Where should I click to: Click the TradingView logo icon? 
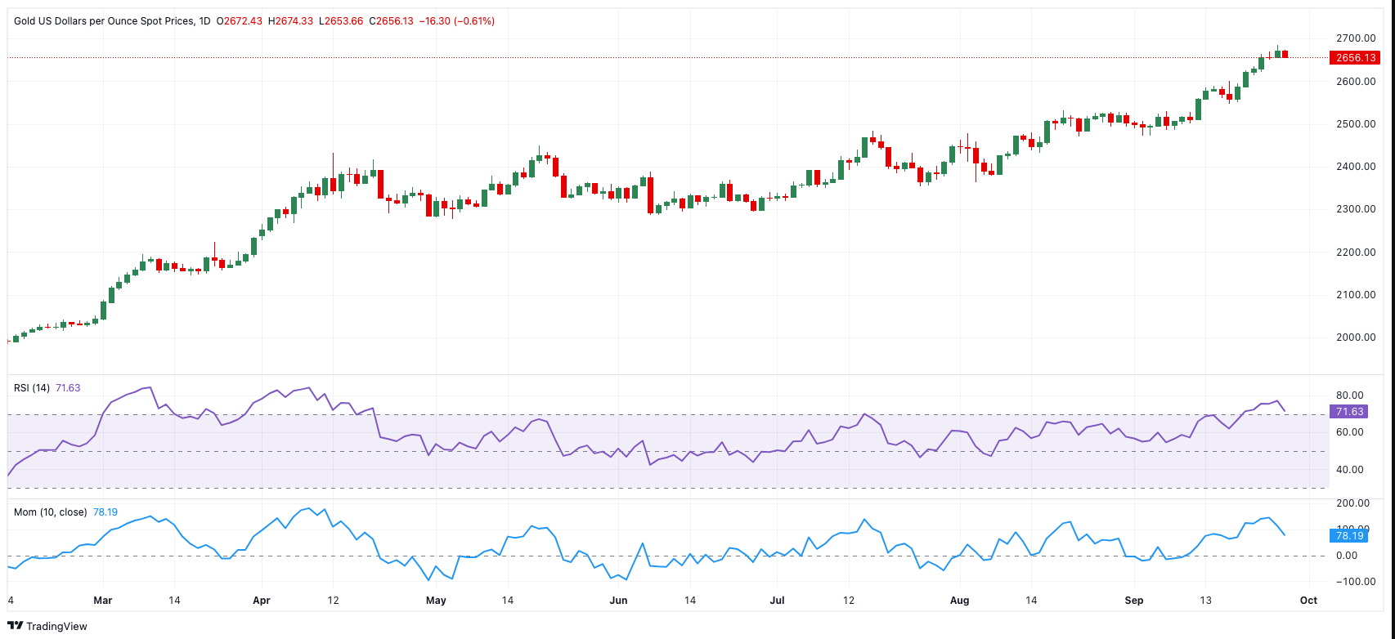(16, 626)
